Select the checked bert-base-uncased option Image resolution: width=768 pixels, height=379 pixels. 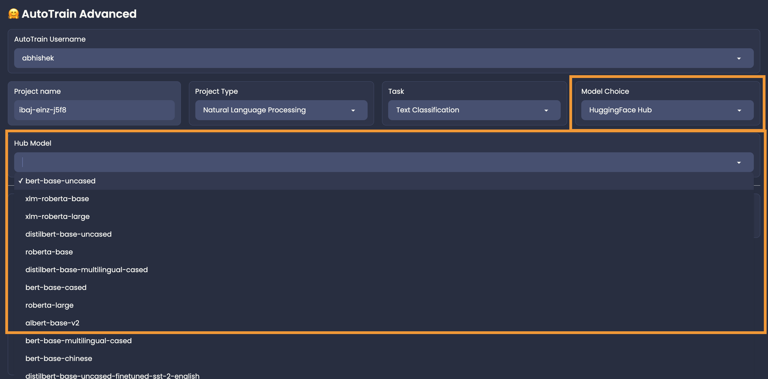pos(60,181)
